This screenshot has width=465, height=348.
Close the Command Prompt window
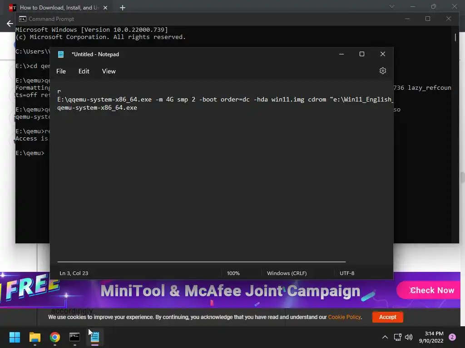tap(448, 19)
